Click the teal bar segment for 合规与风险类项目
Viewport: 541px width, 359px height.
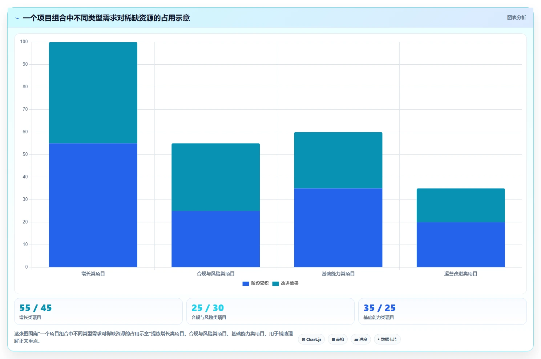[x=215, y=177]
